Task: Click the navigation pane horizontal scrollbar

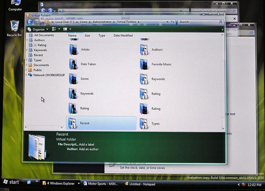Action: pos(43,127)
